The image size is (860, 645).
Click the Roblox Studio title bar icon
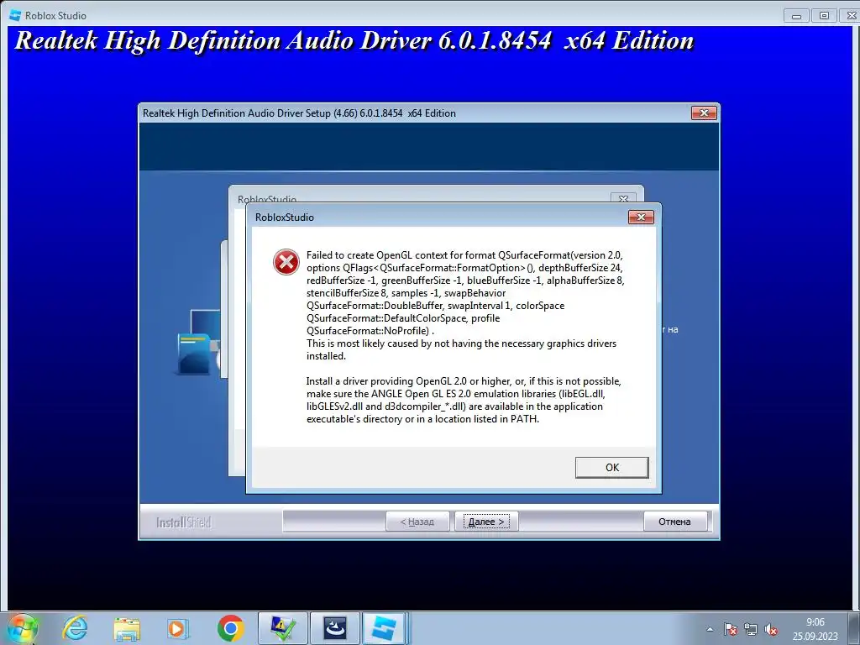click(x=15, y=15)
